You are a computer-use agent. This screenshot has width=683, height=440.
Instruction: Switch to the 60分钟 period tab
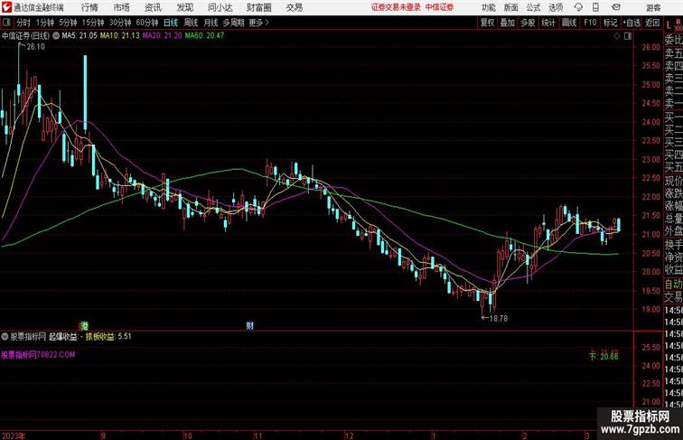[x=147, y=23]
